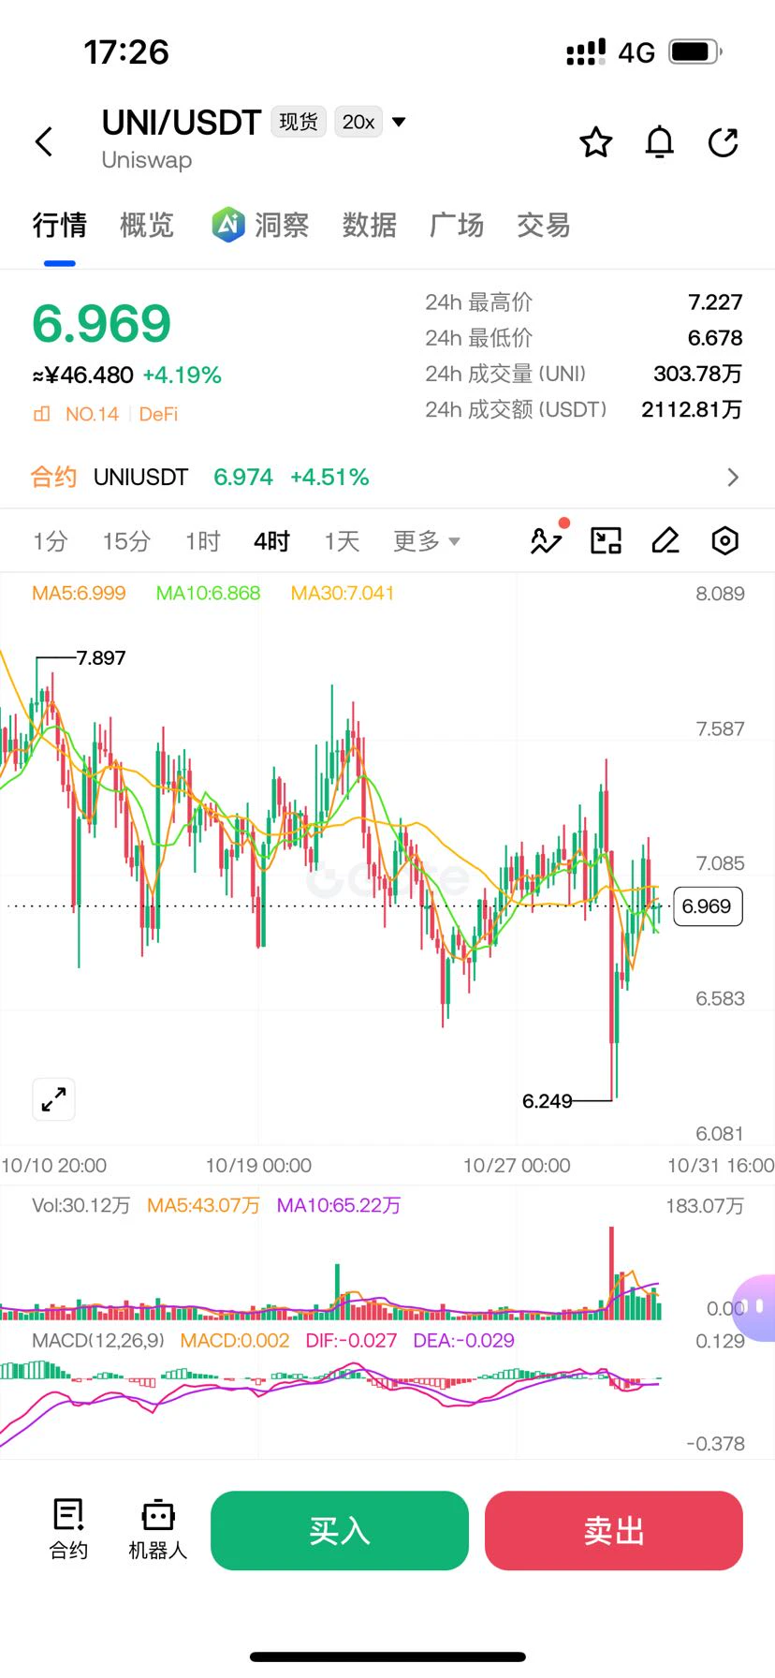Expand the 更多 timeframe dropdown

coord(427,541)
